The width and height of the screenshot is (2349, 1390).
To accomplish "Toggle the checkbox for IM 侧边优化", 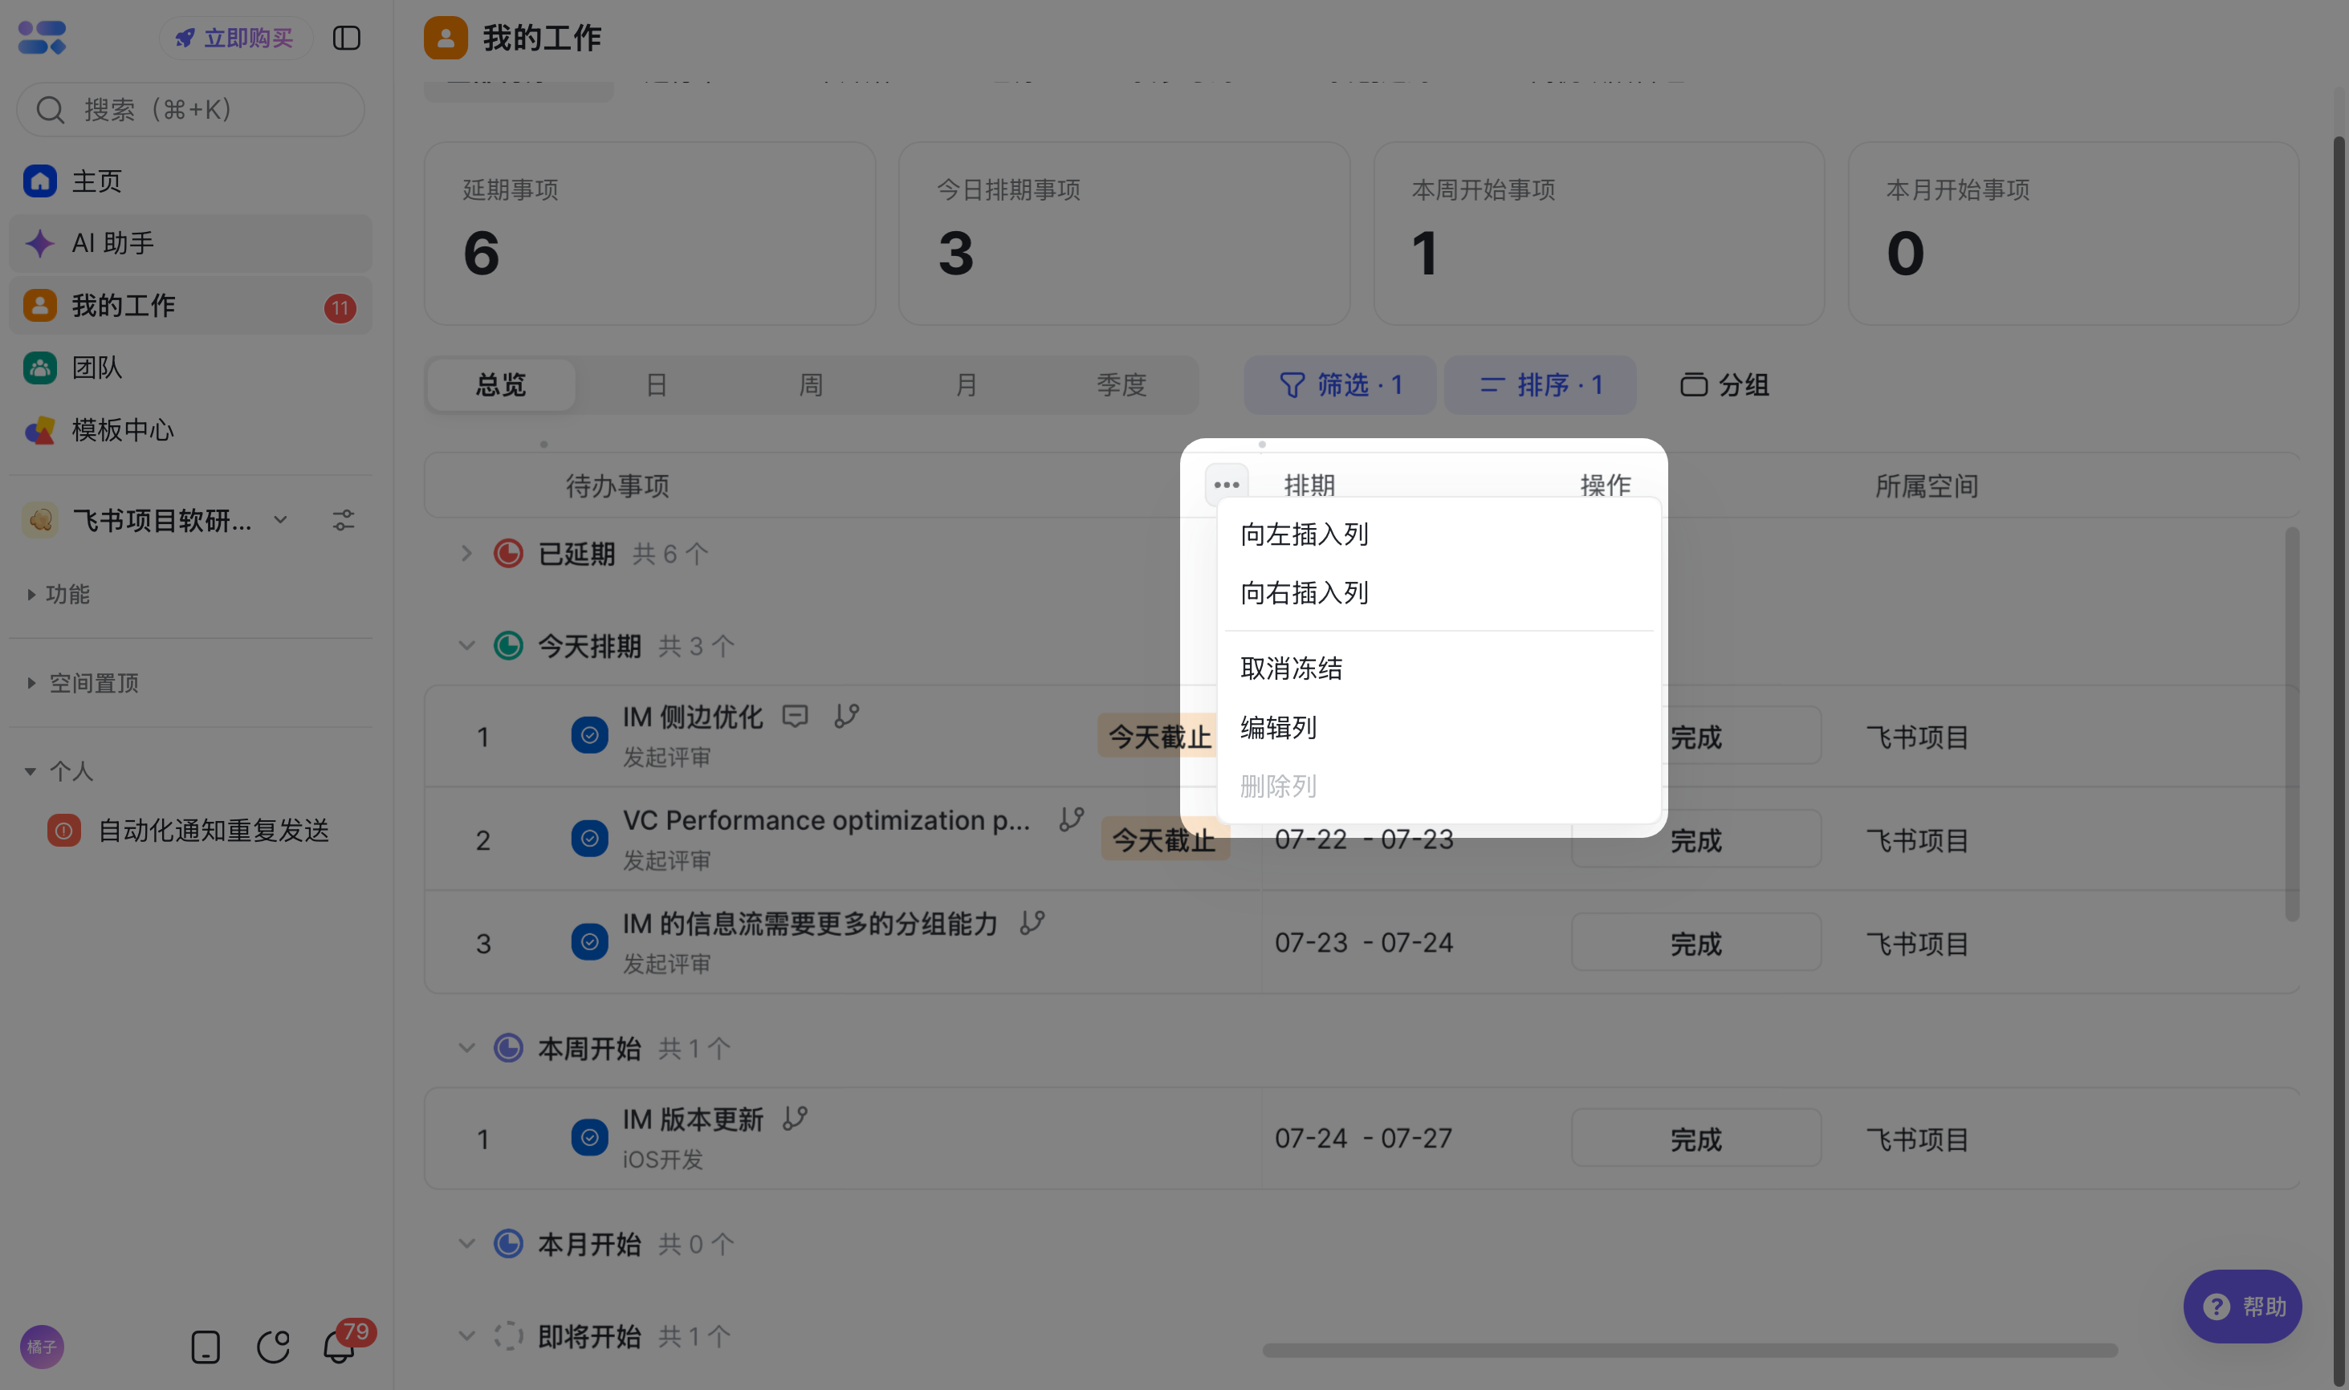I will coord(589,735).
